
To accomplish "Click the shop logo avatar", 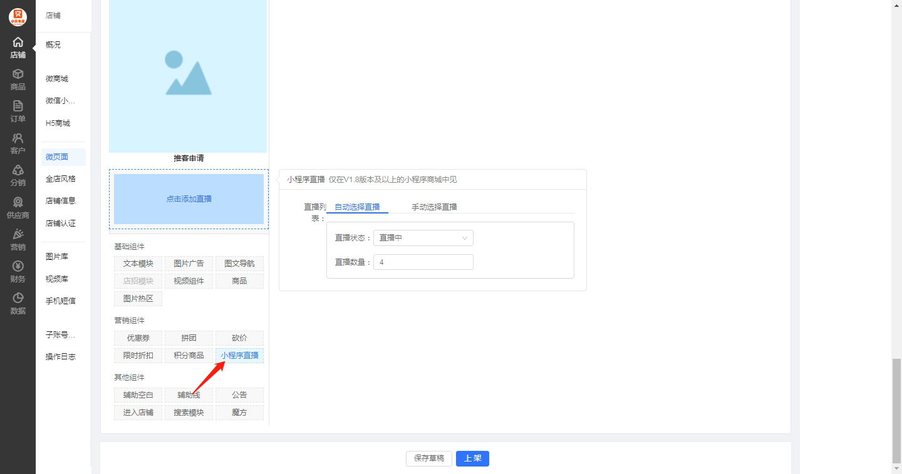I will click(x=18, y=17).
